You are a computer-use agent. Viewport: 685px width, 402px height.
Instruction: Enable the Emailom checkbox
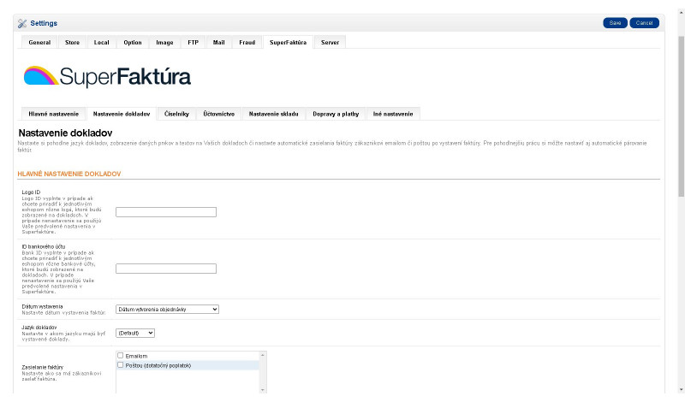tap(120, 356)
